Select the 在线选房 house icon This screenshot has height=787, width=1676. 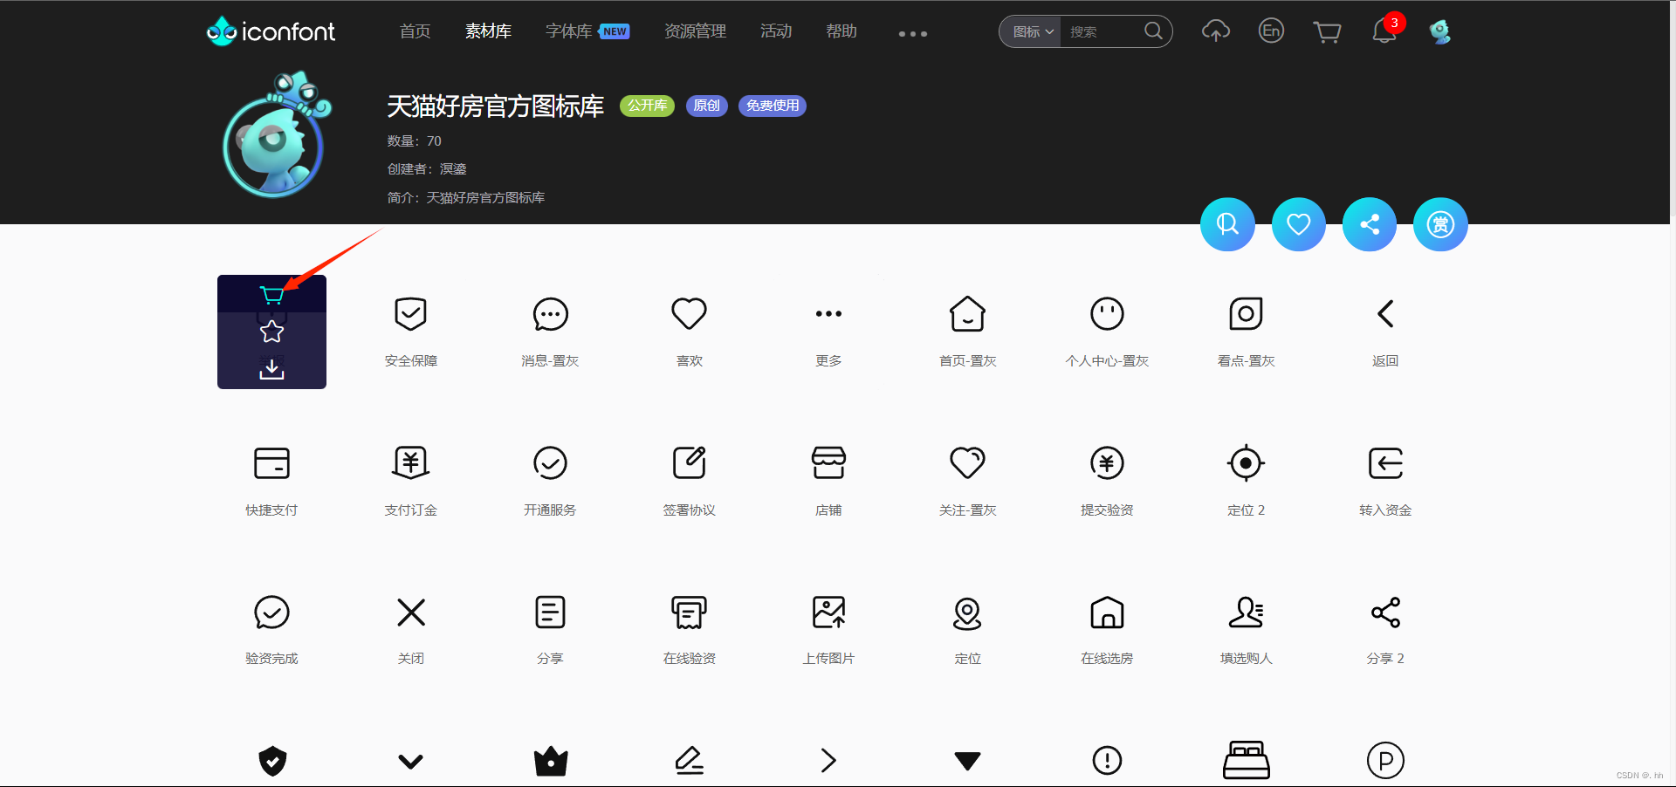click(1107, 612)
